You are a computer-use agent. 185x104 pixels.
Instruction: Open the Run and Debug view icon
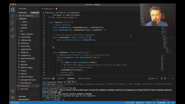coord(12,29)
